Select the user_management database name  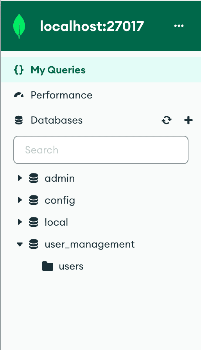90,244
